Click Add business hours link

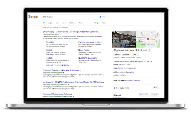point(119,75)
